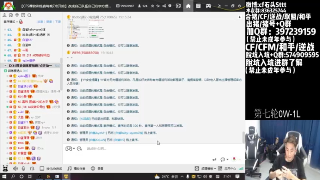Send a flower gift with the rose icon
Viewport: 320px width, 180px height.
click(234, 159)
